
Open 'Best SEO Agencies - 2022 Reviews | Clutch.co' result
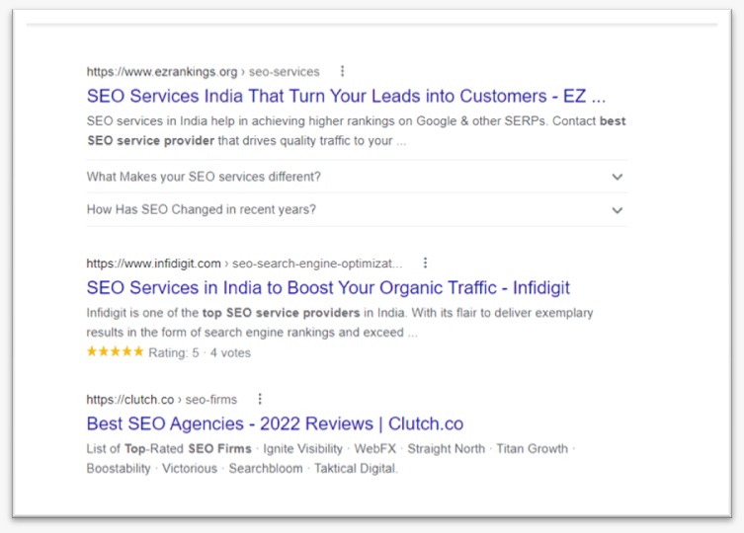275,424
